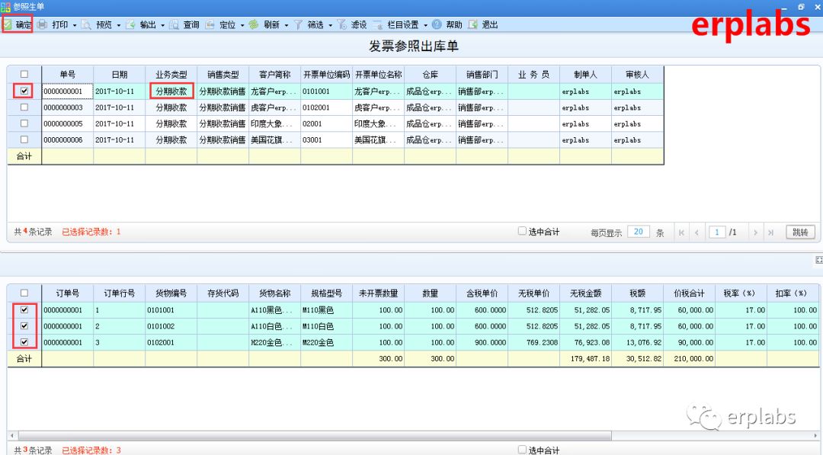Click the 查询 toolbar label
The width and height of the screenshot is (823, 455).
coord(191,24)
